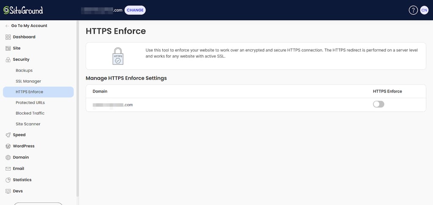The image size is (433, 205).
Task: Click the Devs code icon
Action: [8, 191]
